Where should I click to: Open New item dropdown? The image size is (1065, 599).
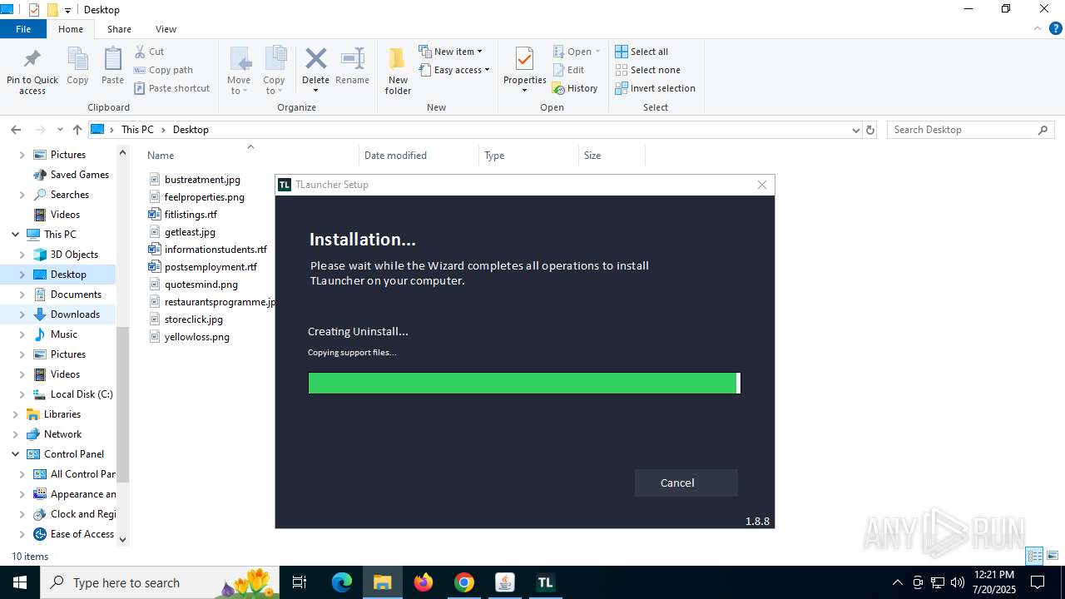(450, 52)
